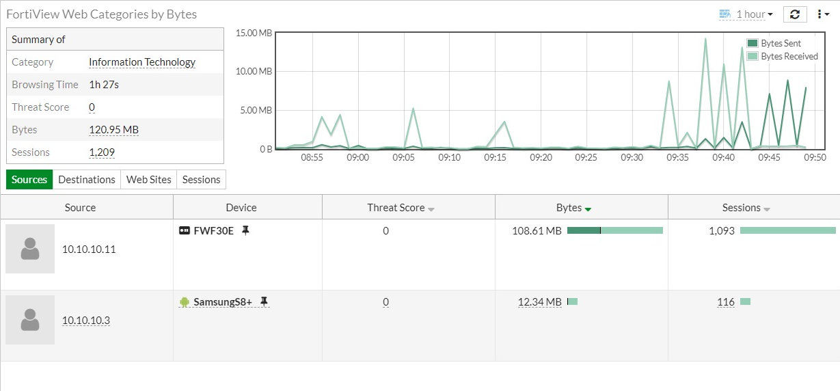Toggle Bytes Sent legend swatch
This screenshot has width=840, height=391.
coord(753,43)
